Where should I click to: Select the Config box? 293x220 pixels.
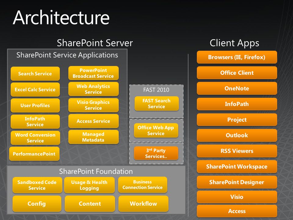point(37,204)
